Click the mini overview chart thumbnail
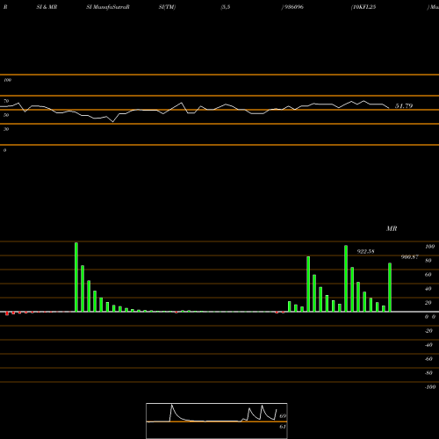439x439 pixels. click(217, 421)
